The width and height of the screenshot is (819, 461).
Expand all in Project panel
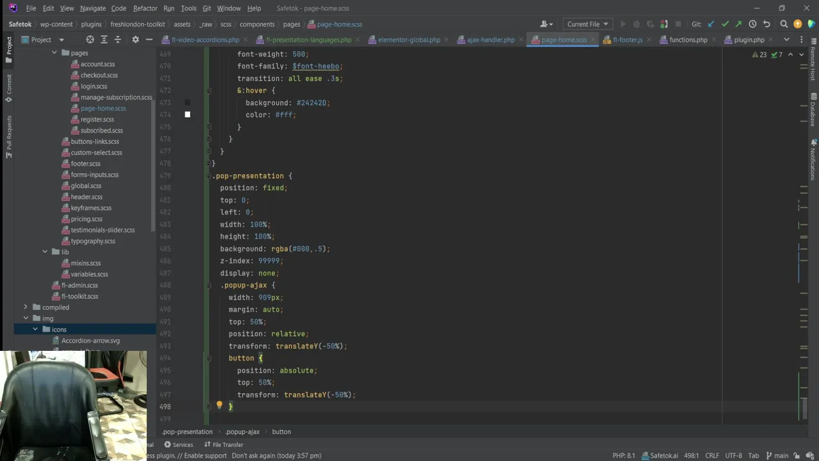[x=104, y=40]
